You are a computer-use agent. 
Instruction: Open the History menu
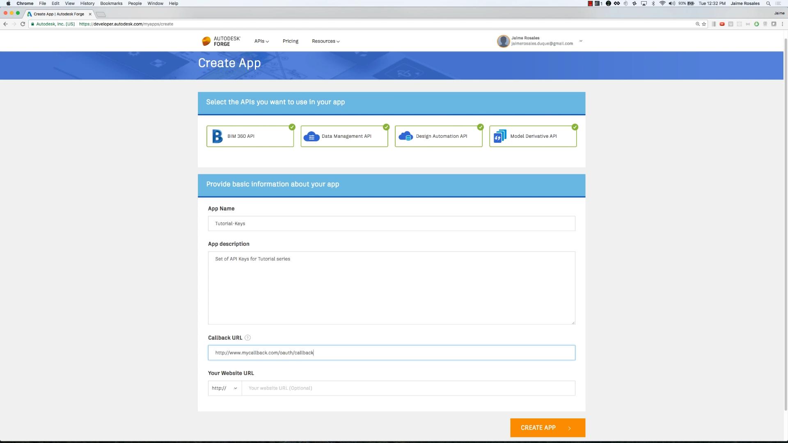pyautogui.click(x=87, y=3)
